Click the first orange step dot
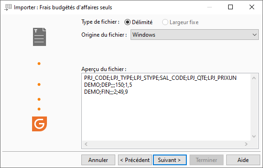Viewport: 263px width, 168px height. pos(39,64)
